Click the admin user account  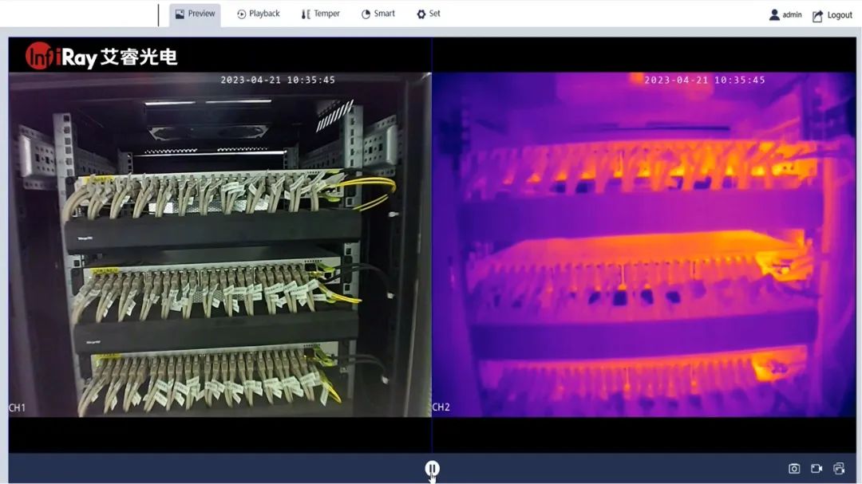click(785, 15)
